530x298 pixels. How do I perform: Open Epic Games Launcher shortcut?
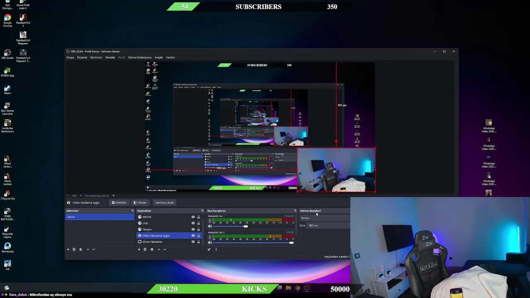click(7, 109)
